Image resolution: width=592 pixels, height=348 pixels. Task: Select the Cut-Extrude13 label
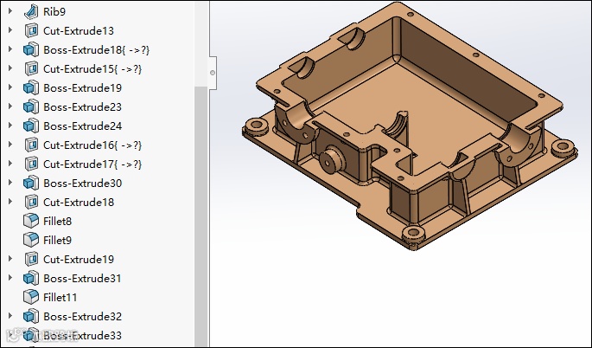[79, 30]
